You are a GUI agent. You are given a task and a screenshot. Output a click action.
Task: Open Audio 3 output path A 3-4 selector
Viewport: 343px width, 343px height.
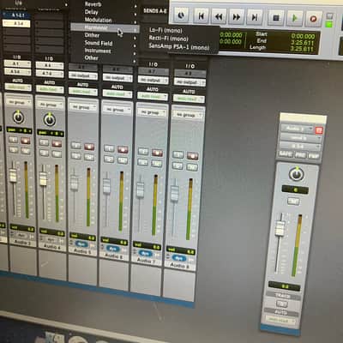point(18,71)
